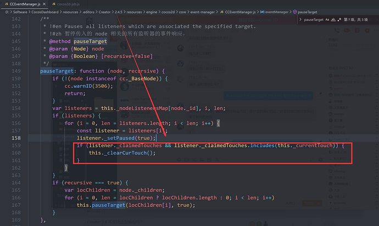Click the includes method on line 159

(x=262, y=146)
